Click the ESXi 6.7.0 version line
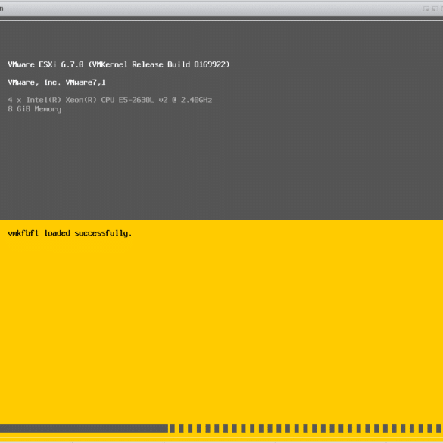 [x=119, y=64]
